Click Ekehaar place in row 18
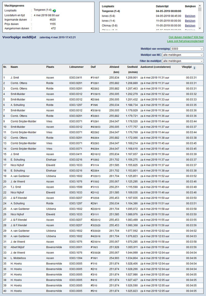 coord(51,171)
